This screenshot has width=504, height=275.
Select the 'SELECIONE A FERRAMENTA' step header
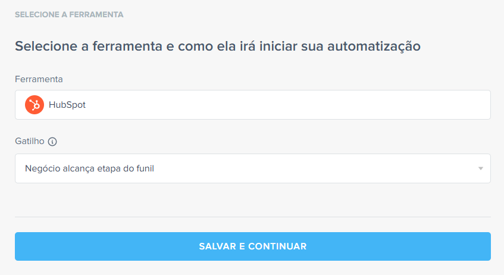pyautogui.click(x=69, y=14)
